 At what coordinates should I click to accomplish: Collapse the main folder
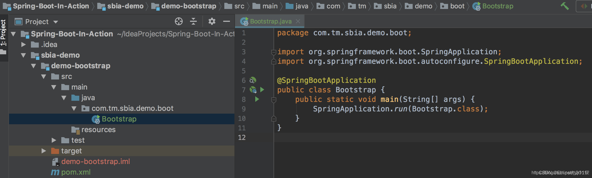54,87
